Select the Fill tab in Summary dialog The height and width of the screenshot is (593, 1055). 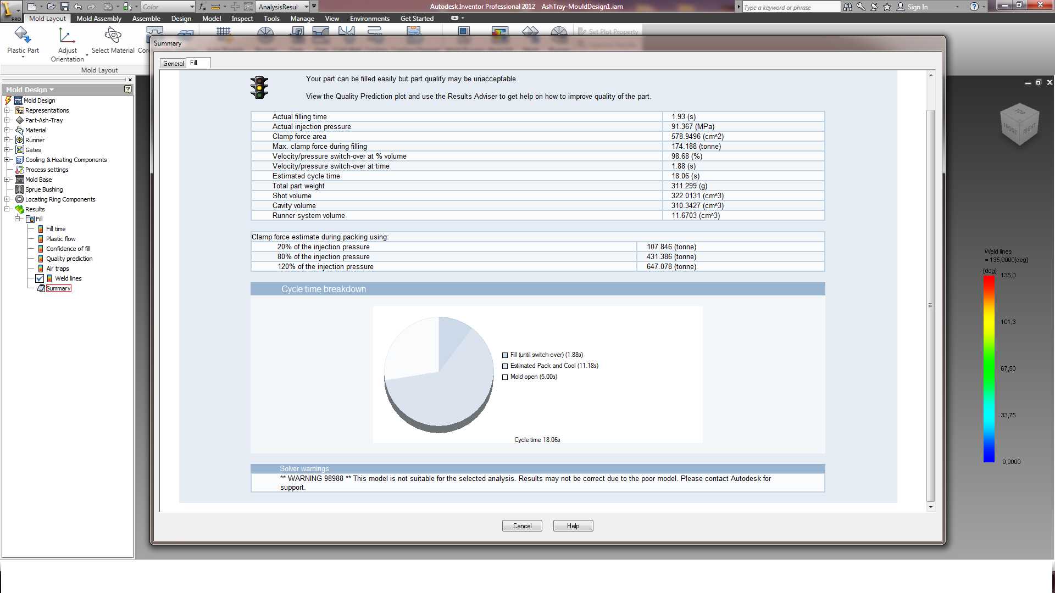(198, 63)
